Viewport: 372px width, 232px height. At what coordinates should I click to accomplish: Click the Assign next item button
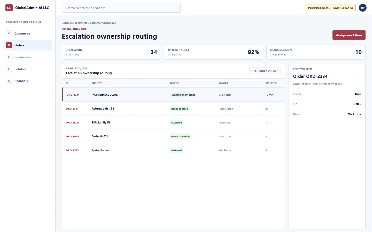[x=349, y=35]
